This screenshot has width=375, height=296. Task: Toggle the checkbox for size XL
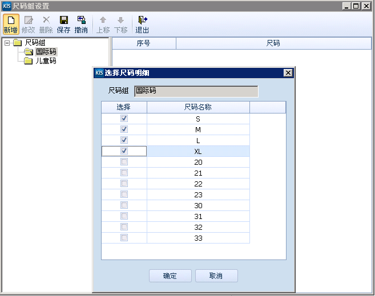(x=124, y=151)
